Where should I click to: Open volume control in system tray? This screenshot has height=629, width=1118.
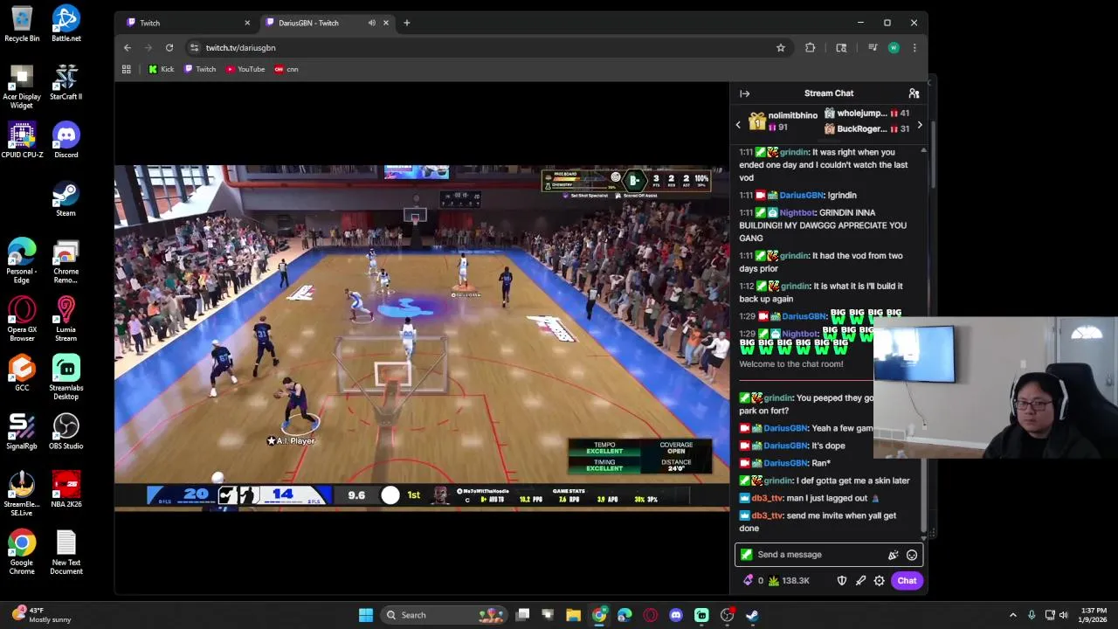click(1064, 615)
